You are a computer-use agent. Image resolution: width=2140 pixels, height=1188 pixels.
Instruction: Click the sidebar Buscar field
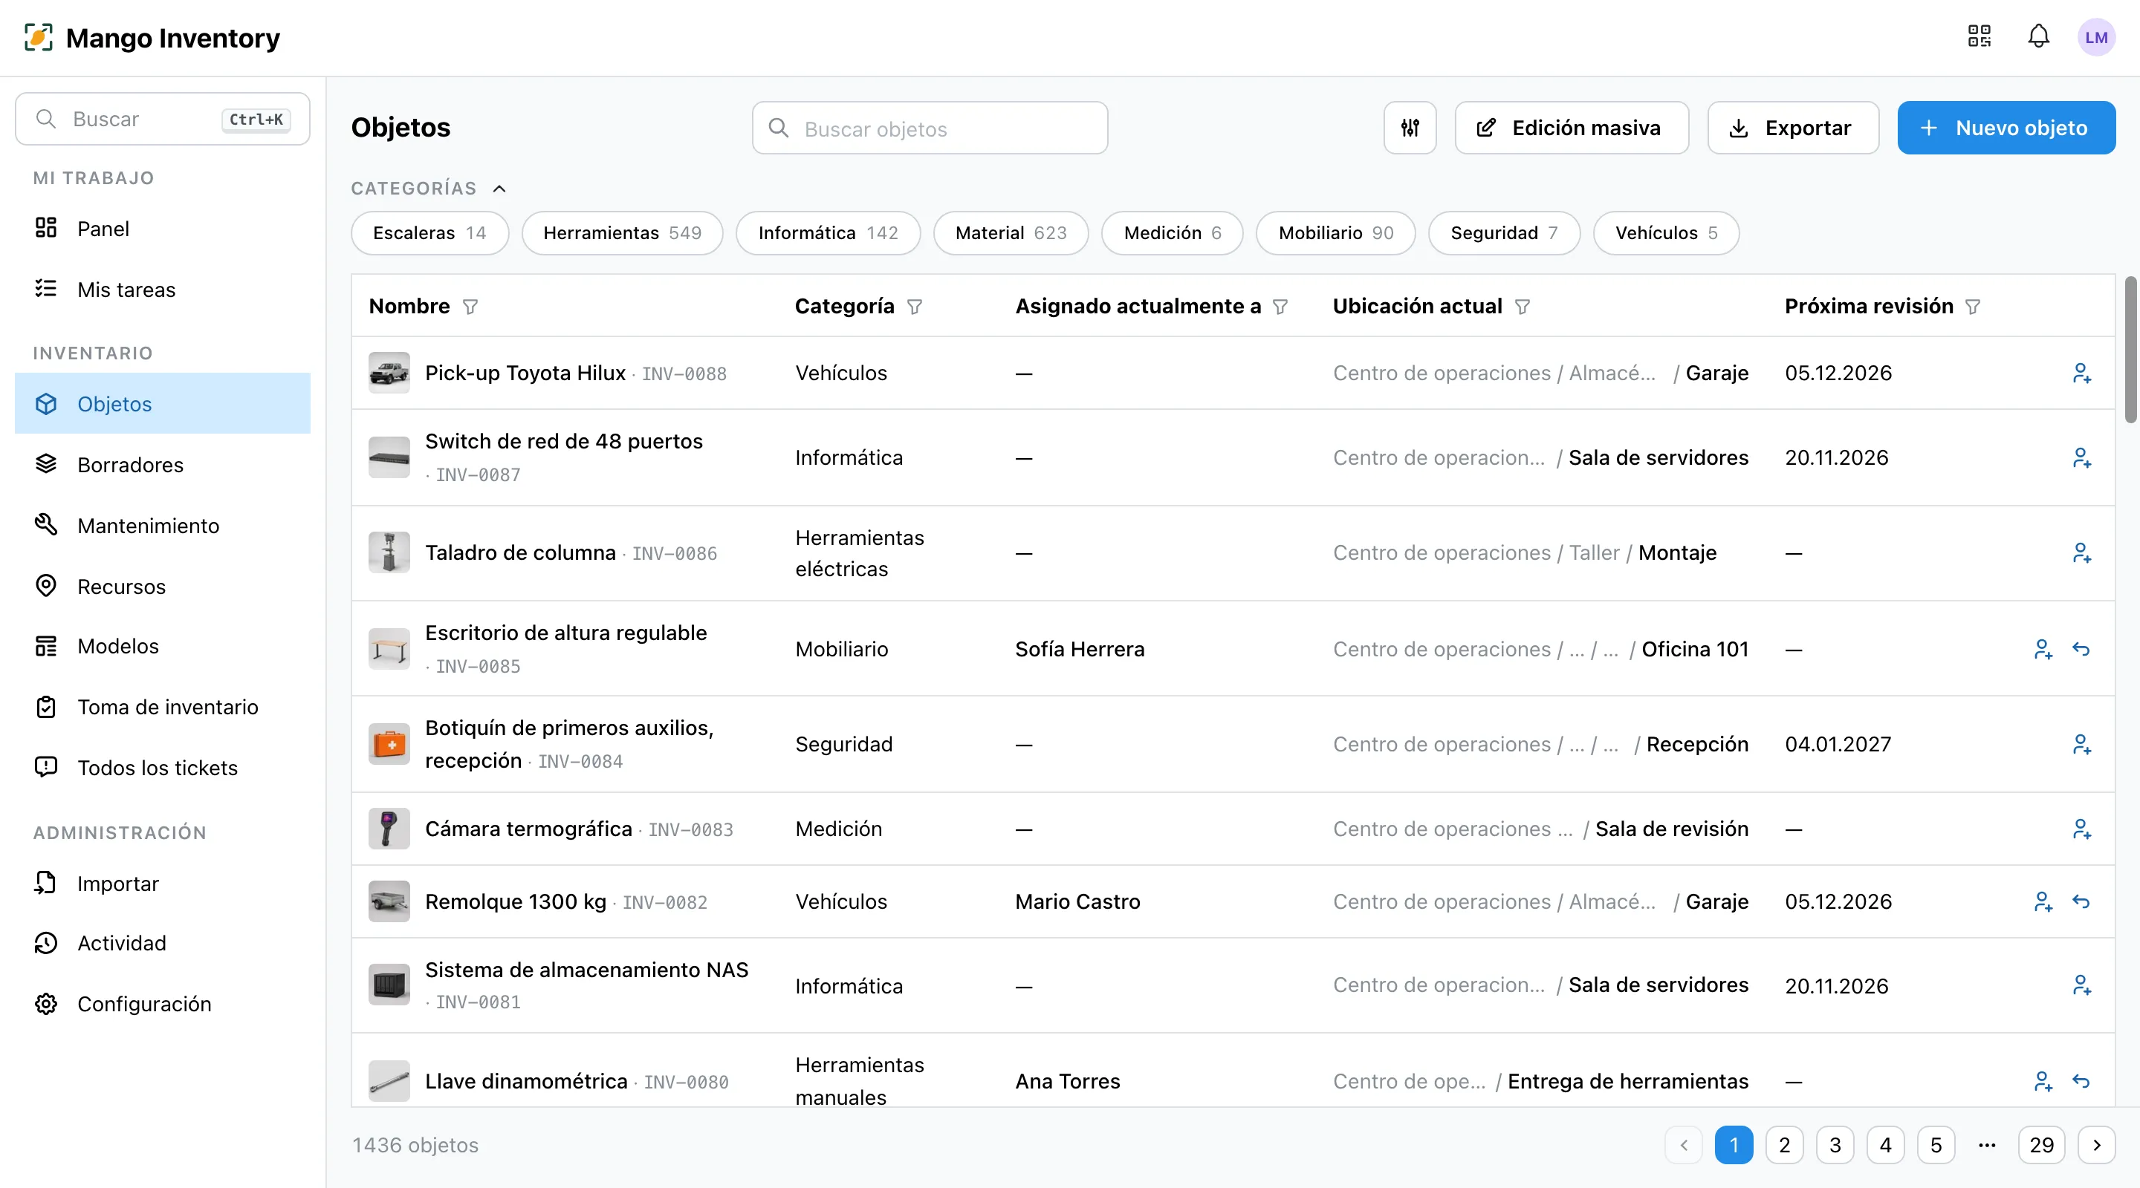click(x=163, y=119)
